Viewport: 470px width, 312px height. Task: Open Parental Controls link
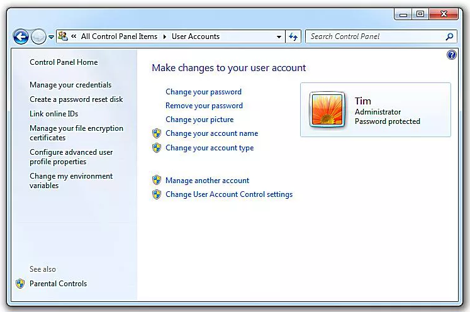[58, 284]
